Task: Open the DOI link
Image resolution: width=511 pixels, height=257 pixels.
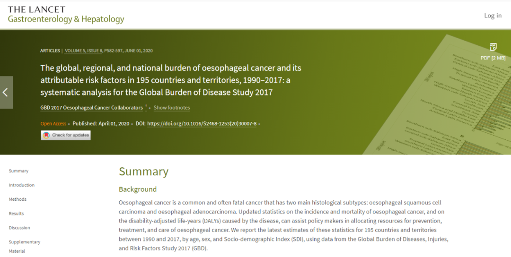Action: 202,124
